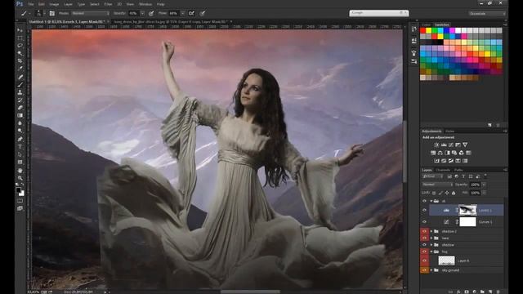Select the Brush tool in the toolbox
This screenshot has height=294, width=523.
pos(20,85)
